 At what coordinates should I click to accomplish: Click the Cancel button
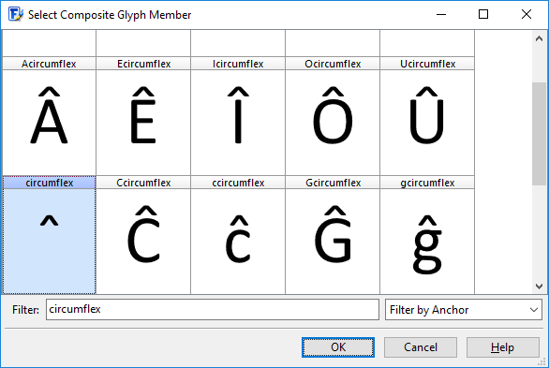421,347
